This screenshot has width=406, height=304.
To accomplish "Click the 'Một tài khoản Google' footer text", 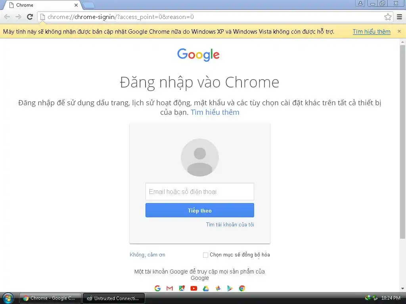I will pyautogui.click(x=200, y=275).
